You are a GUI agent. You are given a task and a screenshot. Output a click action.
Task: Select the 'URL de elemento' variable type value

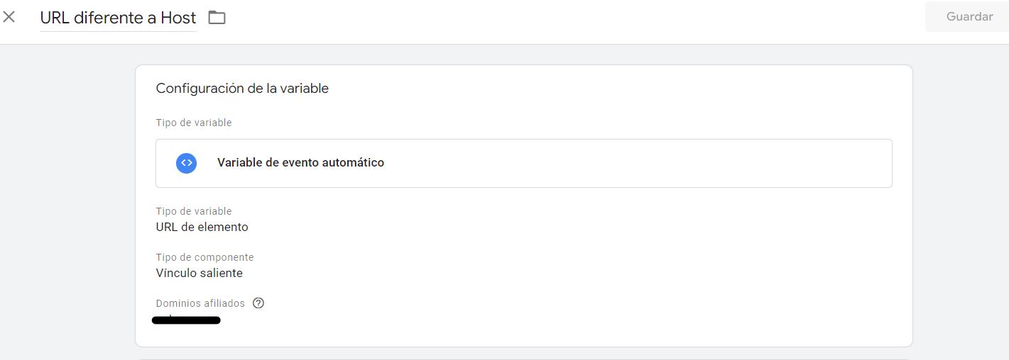[202, 227]
